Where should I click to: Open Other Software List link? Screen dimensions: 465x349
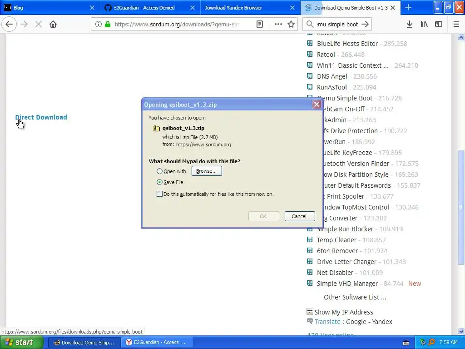355,297
